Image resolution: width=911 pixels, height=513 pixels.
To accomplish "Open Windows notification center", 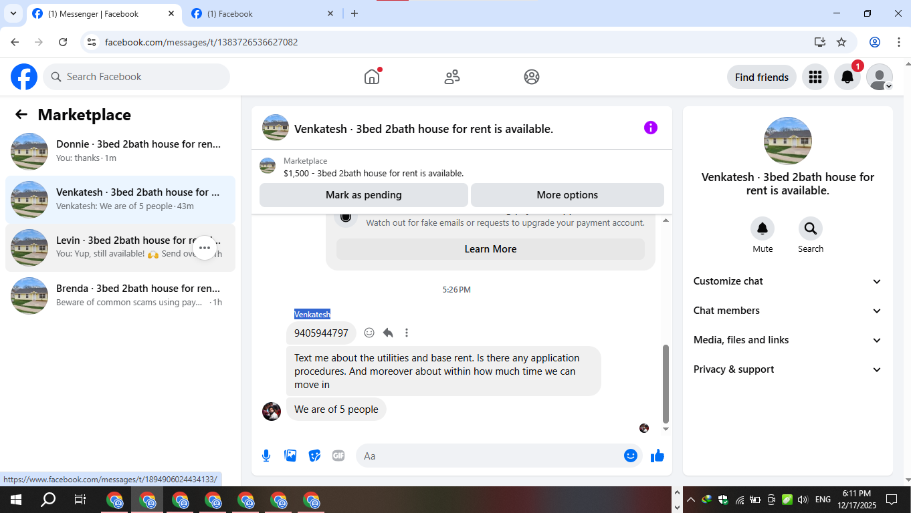I will click(x=892, y=500).
